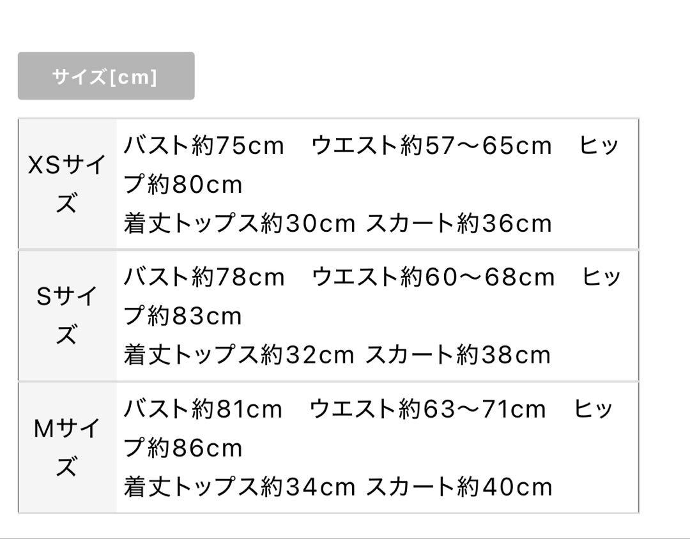Click 着丈トップス約30cm in XS row
This screenshot has height=539, width=690.
[240, 223]
